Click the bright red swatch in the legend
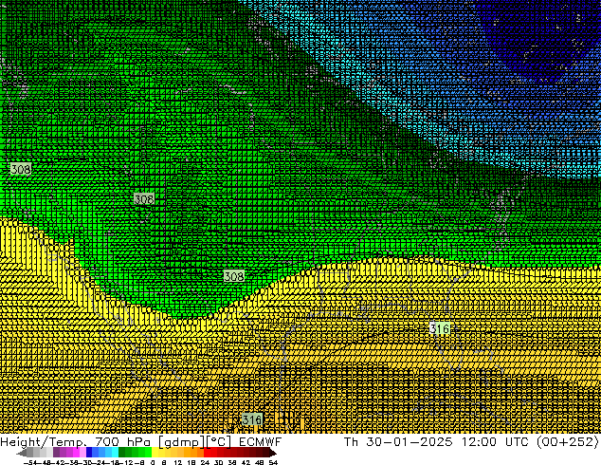This screenshot has height=465, width=601. tap(207, 453)
